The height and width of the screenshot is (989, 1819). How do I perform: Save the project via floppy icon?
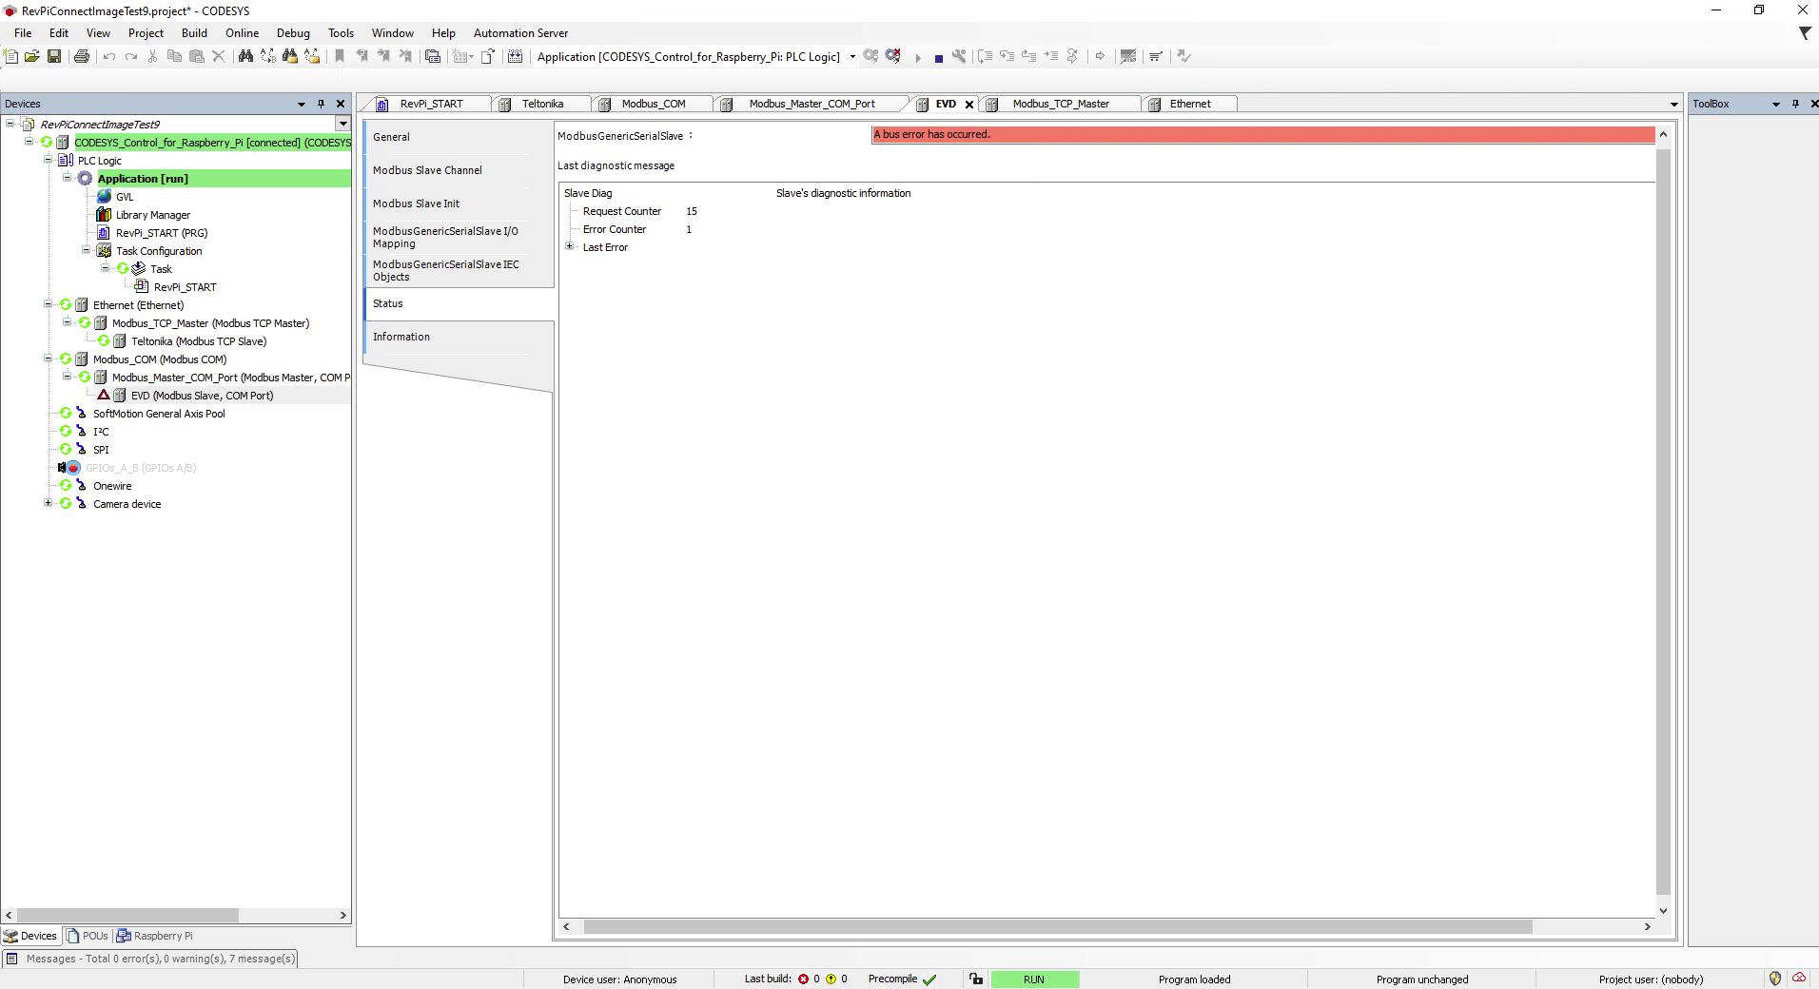pos(54,56)
